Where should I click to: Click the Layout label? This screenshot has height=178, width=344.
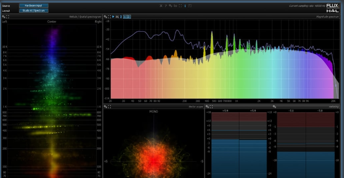point(6,11)
